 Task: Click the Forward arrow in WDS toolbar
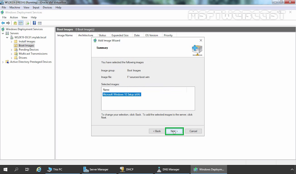[8, 23]
